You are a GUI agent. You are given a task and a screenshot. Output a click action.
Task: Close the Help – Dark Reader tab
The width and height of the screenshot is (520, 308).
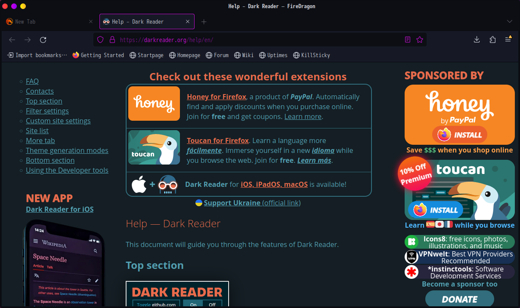point(188,21)
